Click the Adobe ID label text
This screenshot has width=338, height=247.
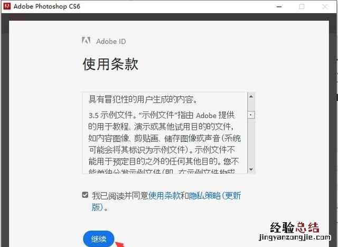click(x=111, y=41)
